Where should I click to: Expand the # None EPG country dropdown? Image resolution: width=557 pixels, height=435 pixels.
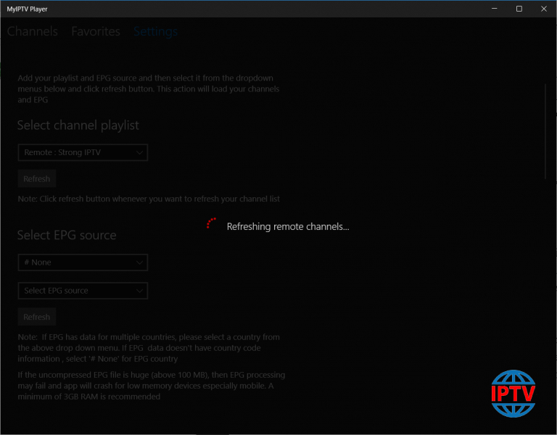83,262
